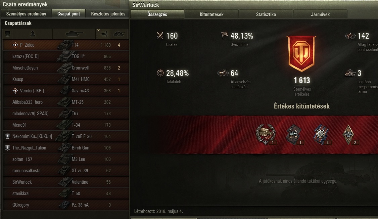The height and width of the screenshot is (219, 378).
Task: Select the third award badge with count 3
Action: pos(321,134)
